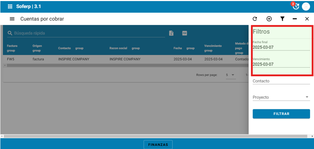Export the table to Excel
This screenshot has height=149, width=314.
coord(171,33)
